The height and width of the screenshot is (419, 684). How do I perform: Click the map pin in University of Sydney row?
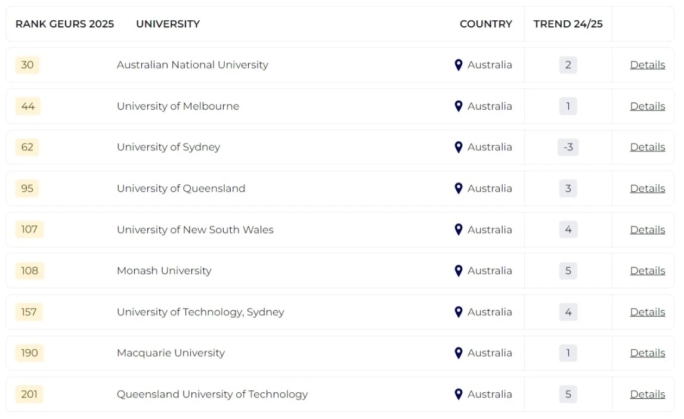tap(458, 147)
